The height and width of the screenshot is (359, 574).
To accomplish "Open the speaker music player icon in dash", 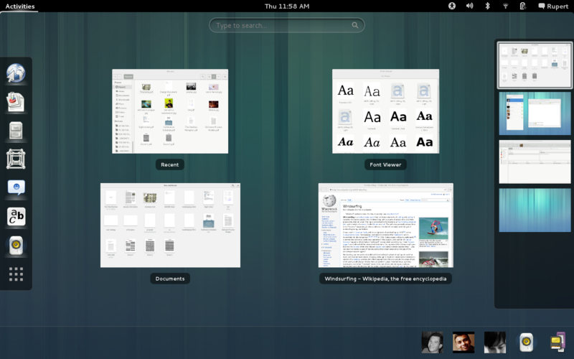I will [x=16, y=246].
